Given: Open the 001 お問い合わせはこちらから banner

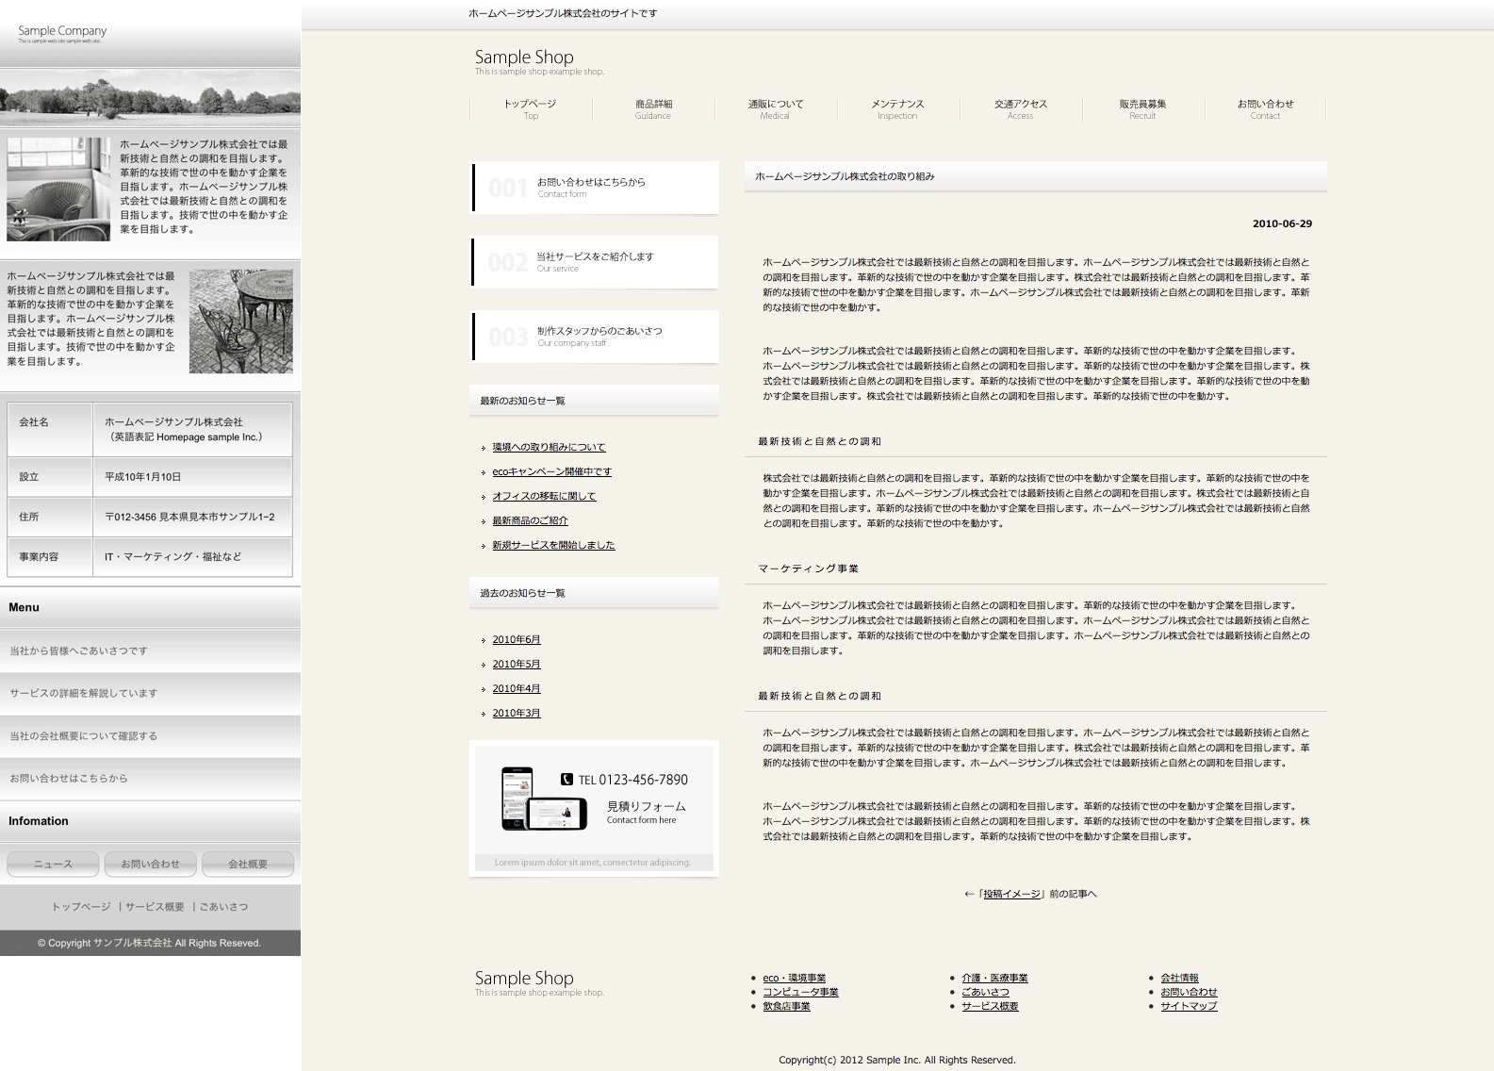Looking at the screenshot, I should click(x=595, y=188).
